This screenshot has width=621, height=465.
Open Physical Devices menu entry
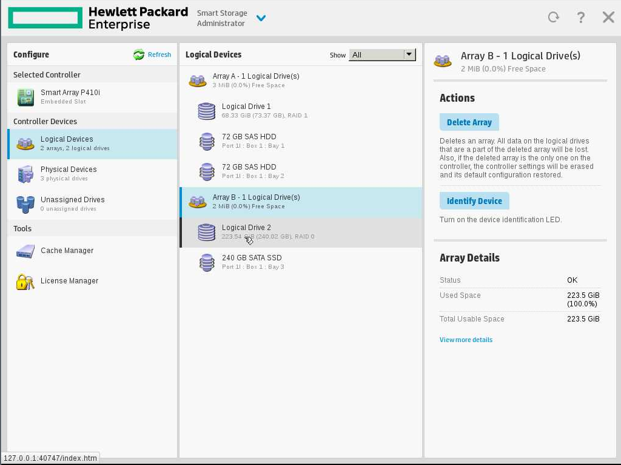pos(92,174)
